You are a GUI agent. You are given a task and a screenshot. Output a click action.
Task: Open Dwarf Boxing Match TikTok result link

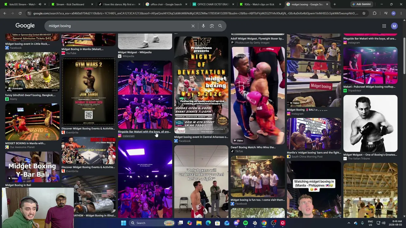coord(253,147)
